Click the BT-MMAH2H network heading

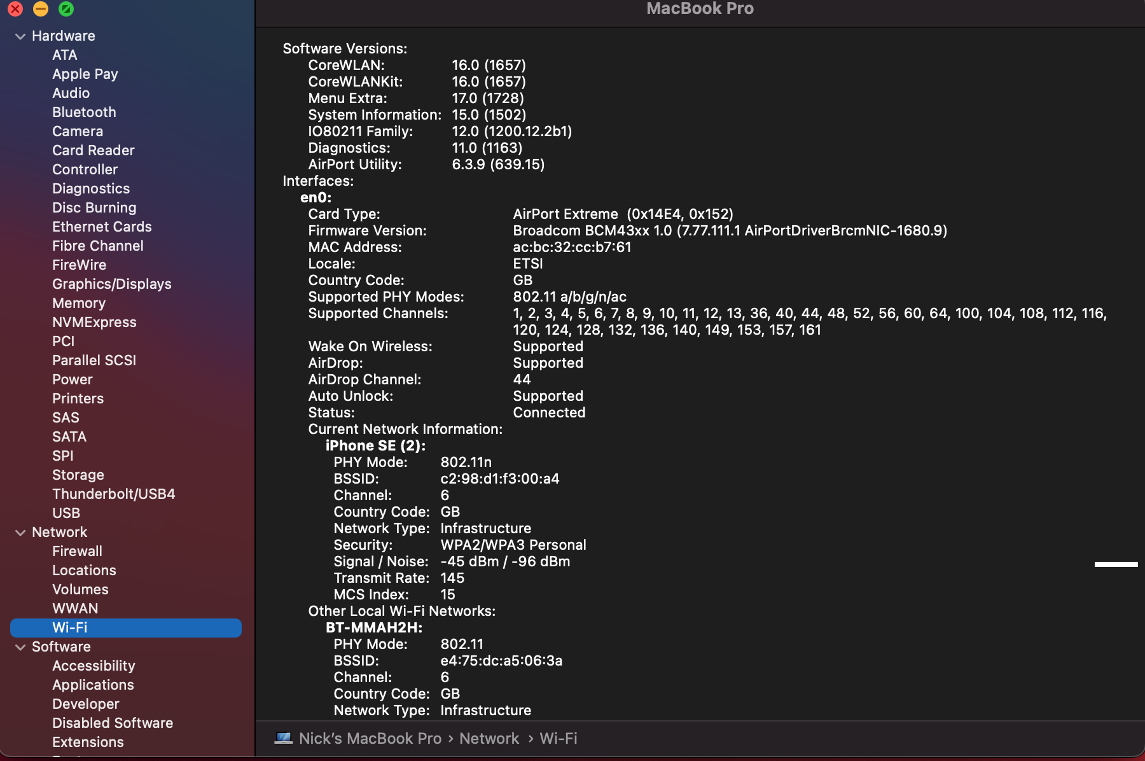coord(374,628)
